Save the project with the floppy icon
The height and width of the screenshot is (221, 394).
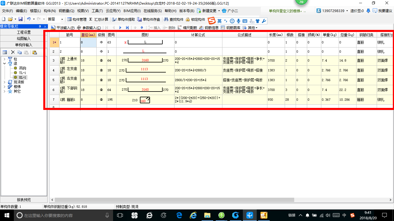20,19
